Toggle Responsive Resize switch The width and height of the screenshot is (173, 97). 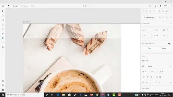tap(170, 44)
